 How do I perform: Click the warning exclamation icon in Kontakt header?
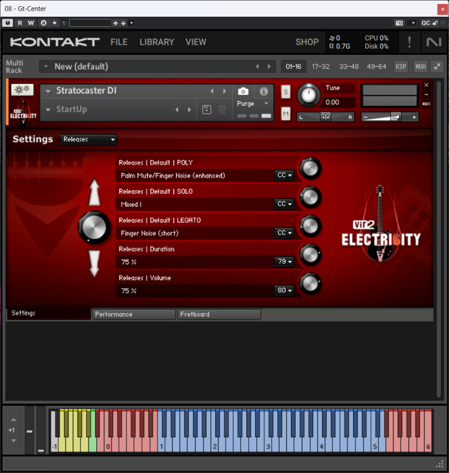pyautogui.click(x=409, y=42)
